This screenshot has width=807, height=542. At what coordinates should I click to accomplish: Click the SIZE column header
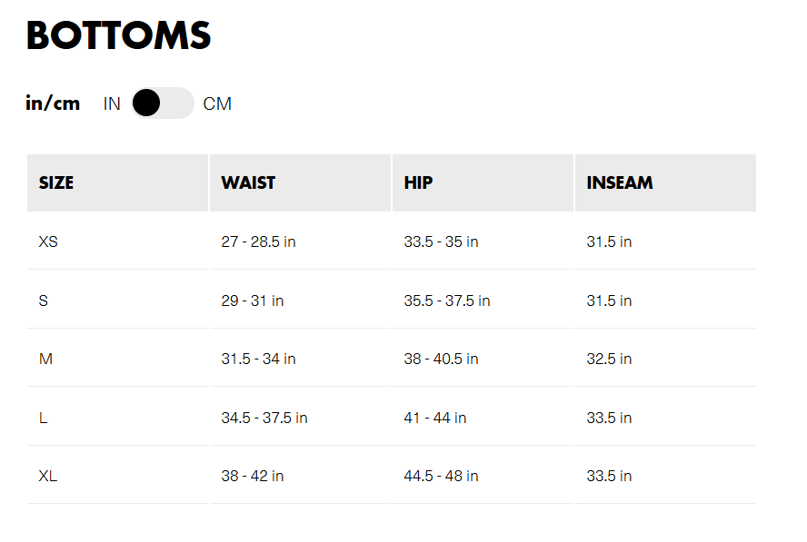(56, 182)
